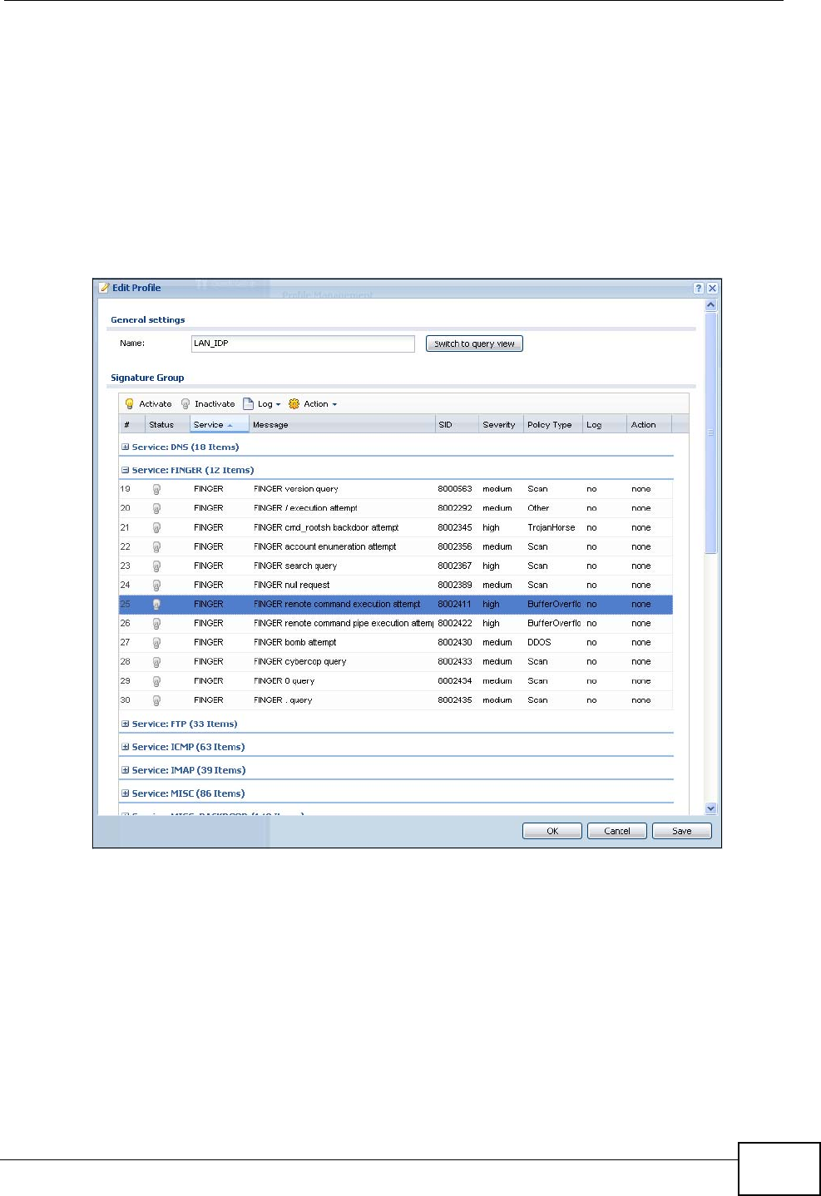Click the Action column header
Image resolution: width=821 pixels, height=1196 pixels.
pos(649,424)
